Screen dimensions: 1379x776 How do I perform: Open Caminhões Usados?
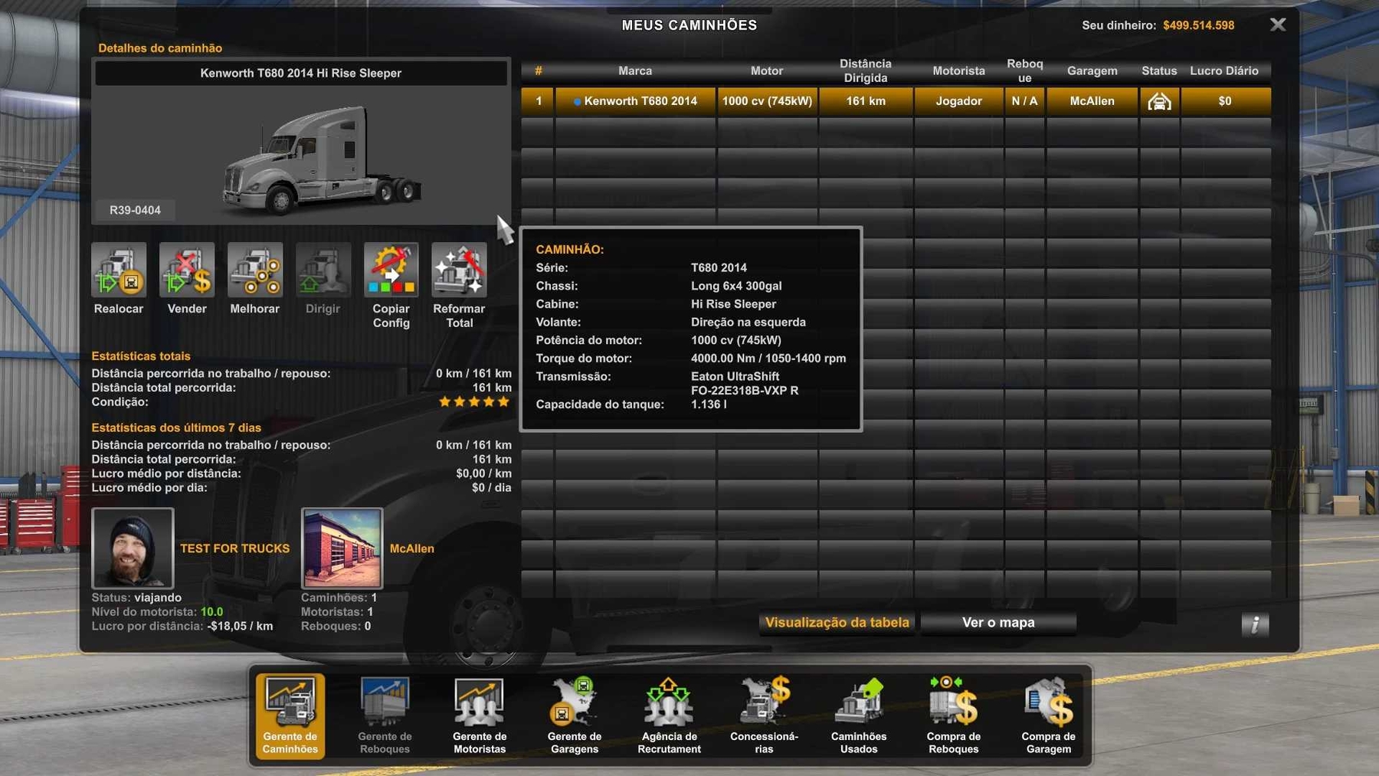859,715
